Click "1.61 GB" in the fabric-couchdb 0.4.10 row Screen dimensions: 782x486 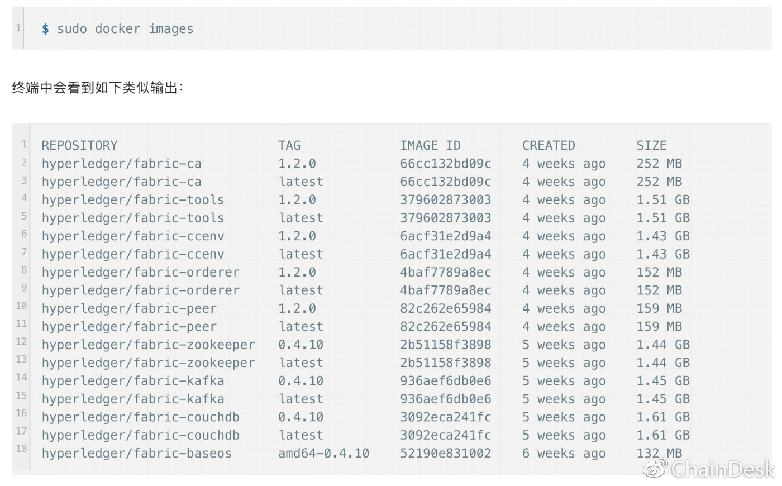pyautogui.click(x=663, y=417)
